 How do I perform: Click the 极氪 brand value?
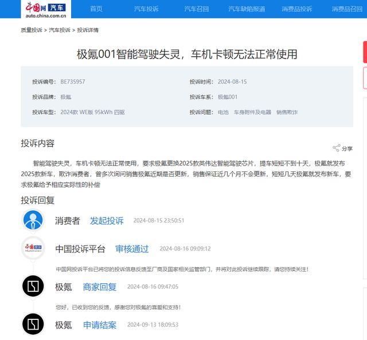(66, 97)
